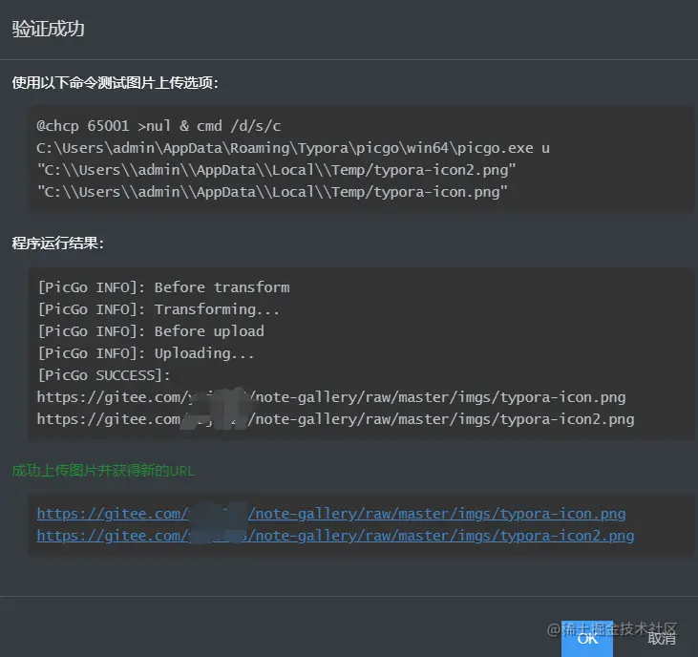698x657 pixels.
Task: Select the 验证成功 dialog title
Action: (48, 29)
